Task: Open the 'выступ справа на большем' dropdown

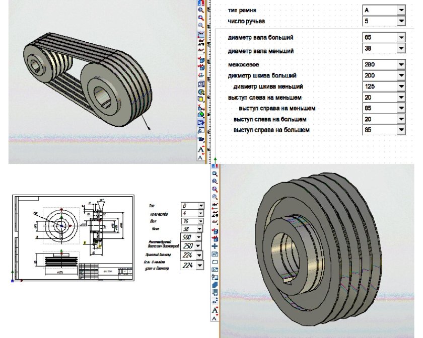Action: (x=401, y=130)
